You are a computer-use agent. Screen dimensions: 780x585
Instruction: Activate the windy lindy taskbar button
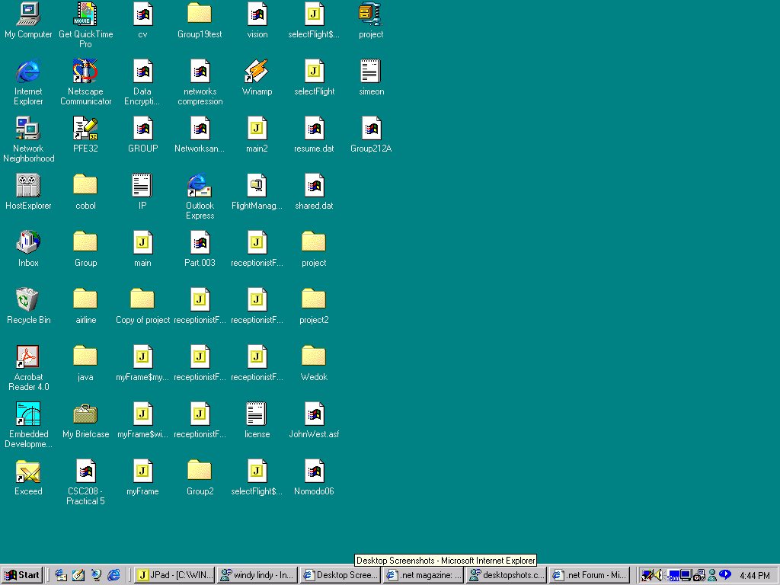pos(257,575)
